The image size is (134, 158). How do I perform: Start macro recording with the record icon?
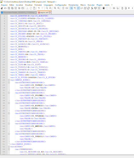click(x=104, y=8)
